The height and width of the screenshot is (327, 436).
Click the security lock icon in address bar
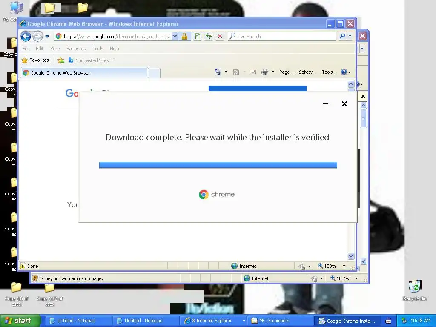[184, 37]
